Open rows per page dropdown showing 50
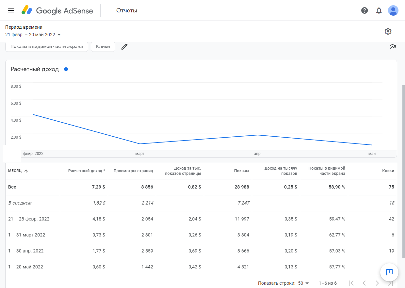The image size is (405, 288). 303,283
